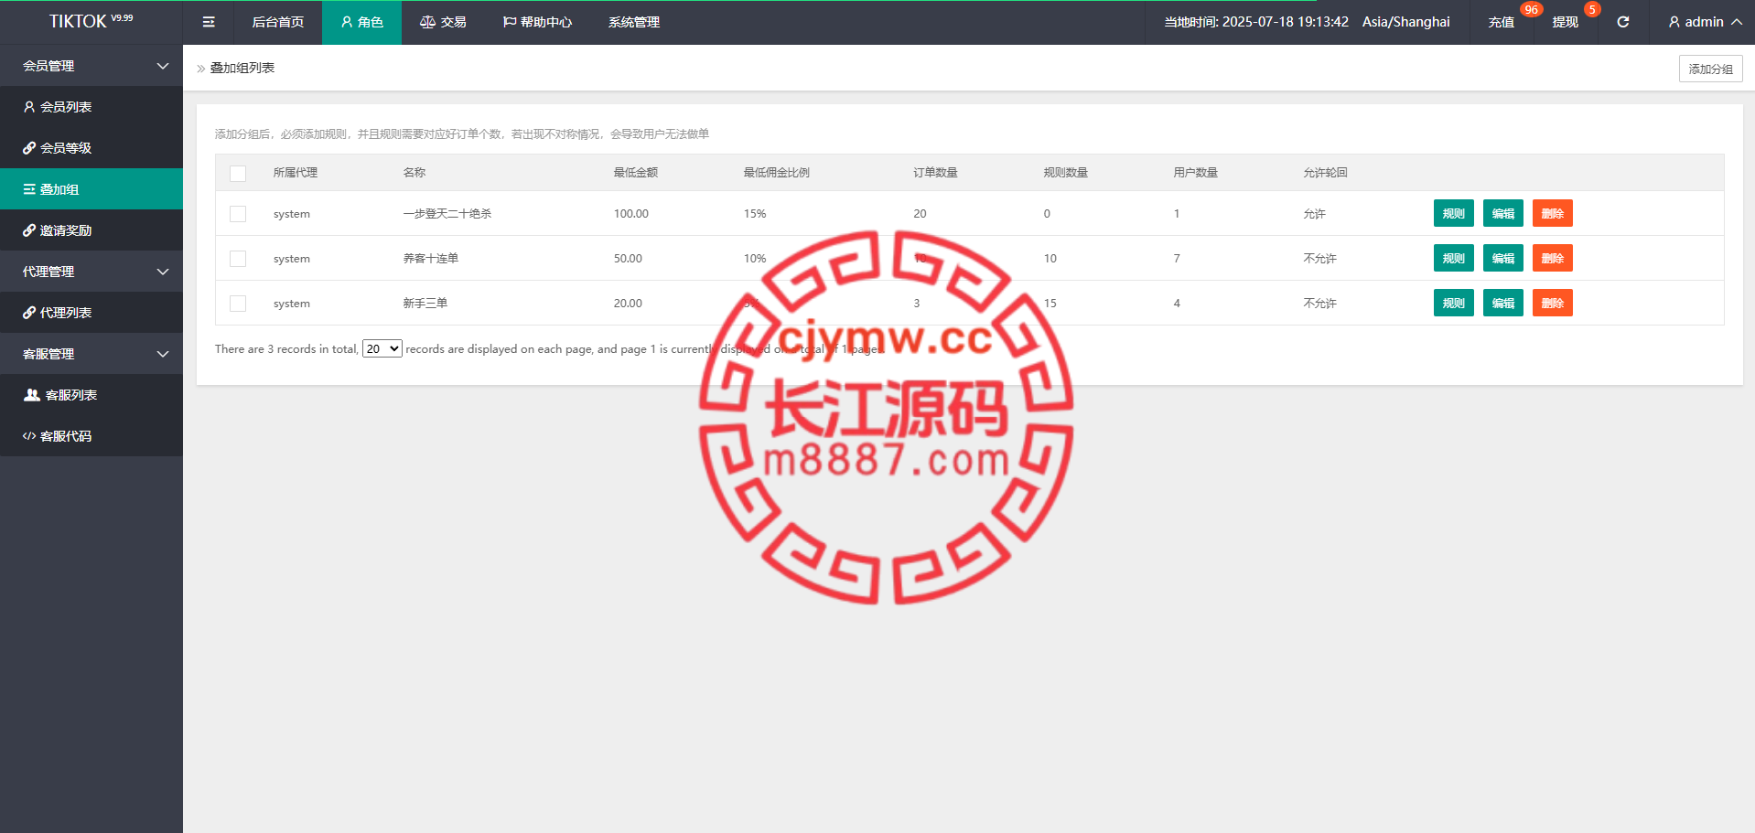The height and width of the screenshot is (833, 1755).
Task: Click 规则 for 新手三单
Action: [x=1453, y=303]
